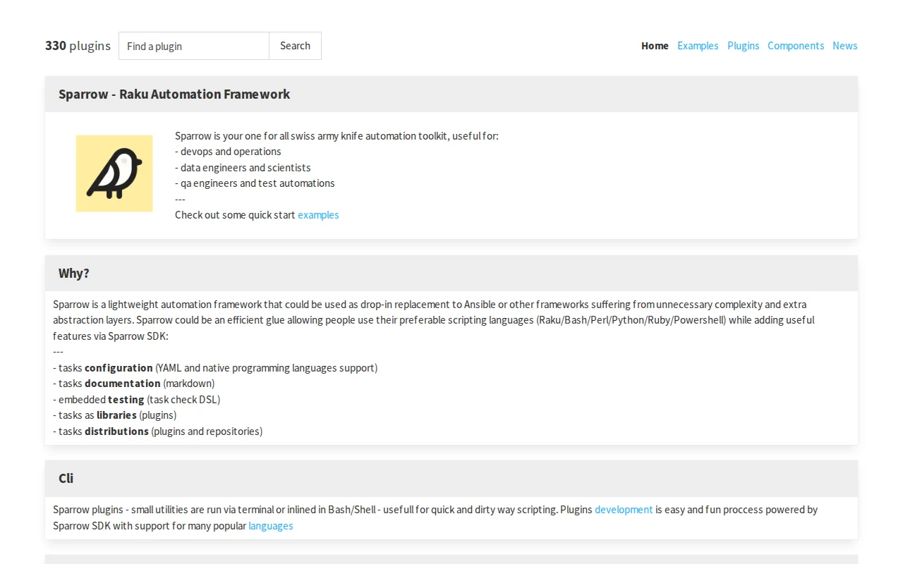
Task: Focus the Find a plugin search field
Action: pos(194,46)
